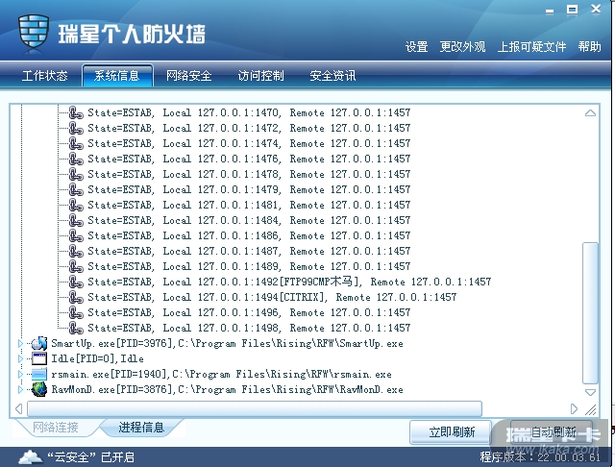The width and height of the screenshot is (615, 467).
Task: Click the horizontal scrollbar thumb
Action: coord(254,409)
